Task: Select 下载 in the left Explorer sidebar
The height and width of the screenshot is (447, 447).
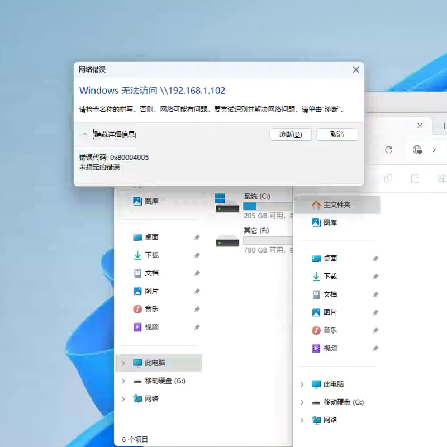Action: tap(146, 255)
